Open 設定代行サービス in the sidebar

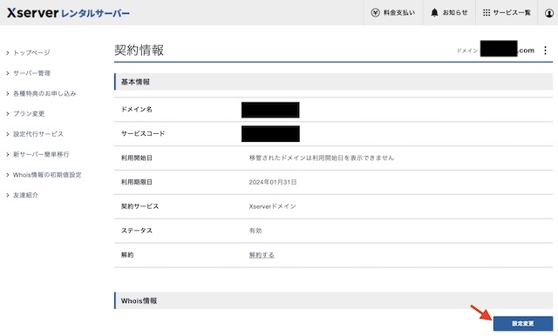point(38,134)
